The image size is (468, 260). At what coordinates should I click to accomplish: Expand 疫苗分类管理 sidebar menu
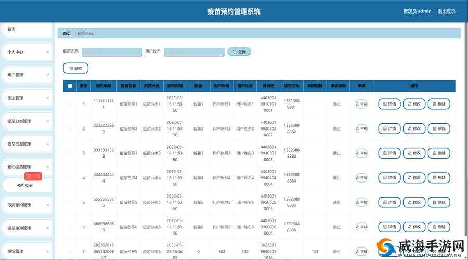click(27, 121)
